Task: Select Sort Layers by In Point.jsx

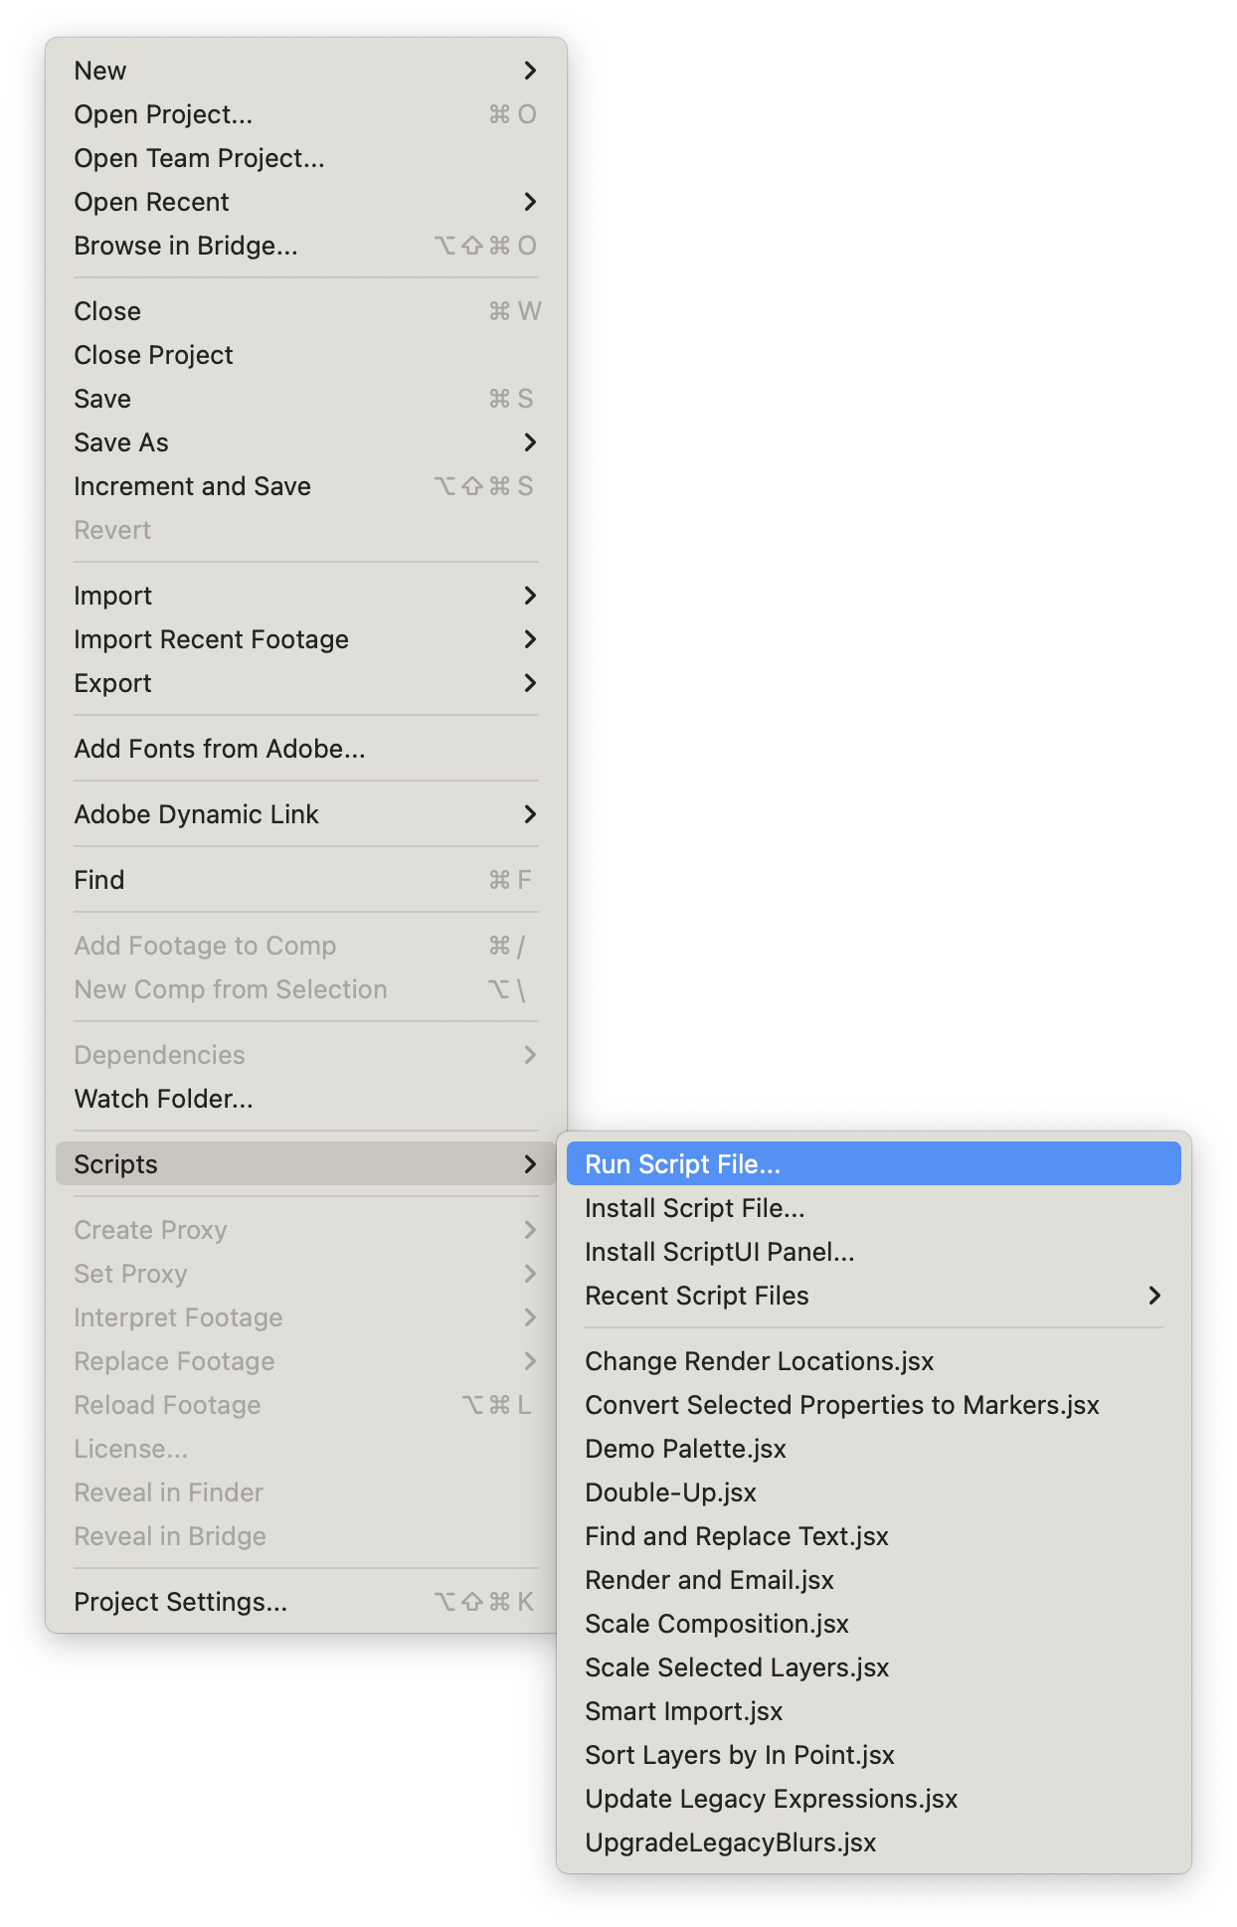Action: (874, 1755)
